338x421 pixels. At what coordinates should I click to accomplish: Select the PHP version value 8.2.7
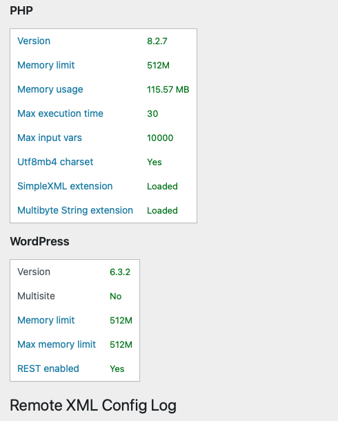pyautogui.click(x=157, y=41)
